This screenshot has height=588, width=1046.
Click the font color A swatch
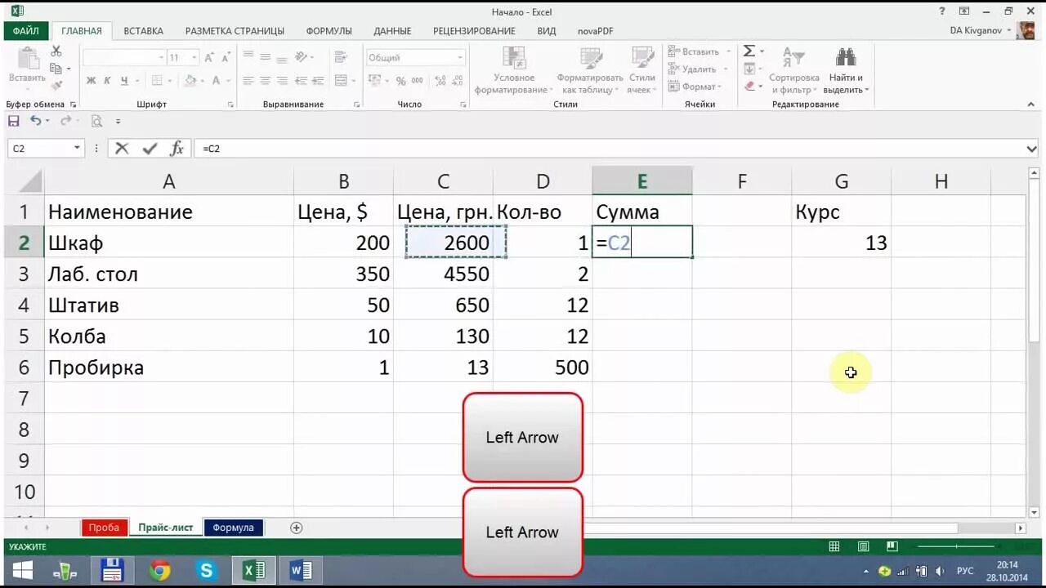tap(216, 81)
